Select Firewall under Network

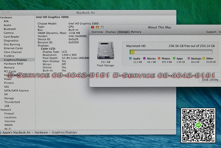9,114
